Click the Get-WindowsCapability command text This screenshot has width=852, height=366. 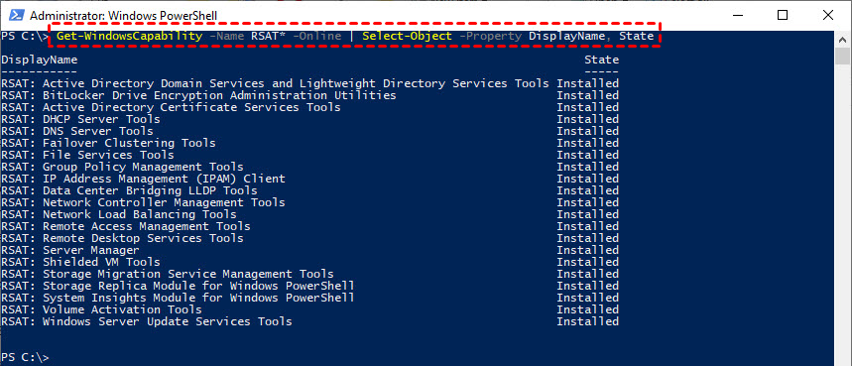coord(129,36)
